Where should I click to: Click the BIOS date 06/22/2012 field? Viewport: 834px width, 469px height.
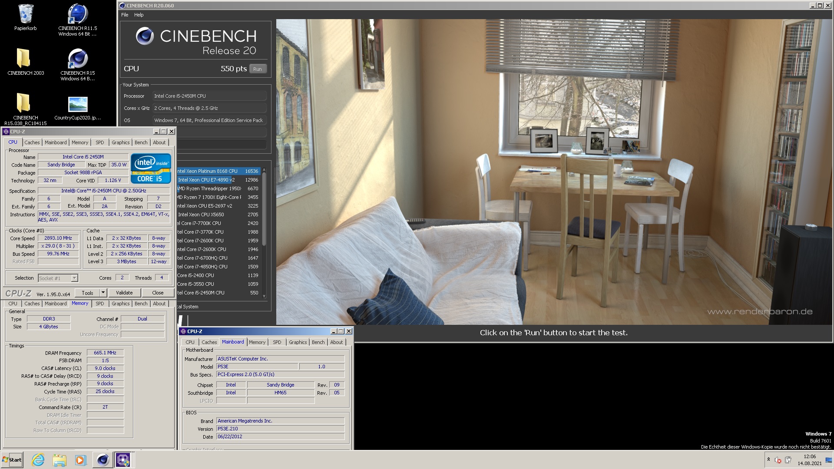click(280, 437)
